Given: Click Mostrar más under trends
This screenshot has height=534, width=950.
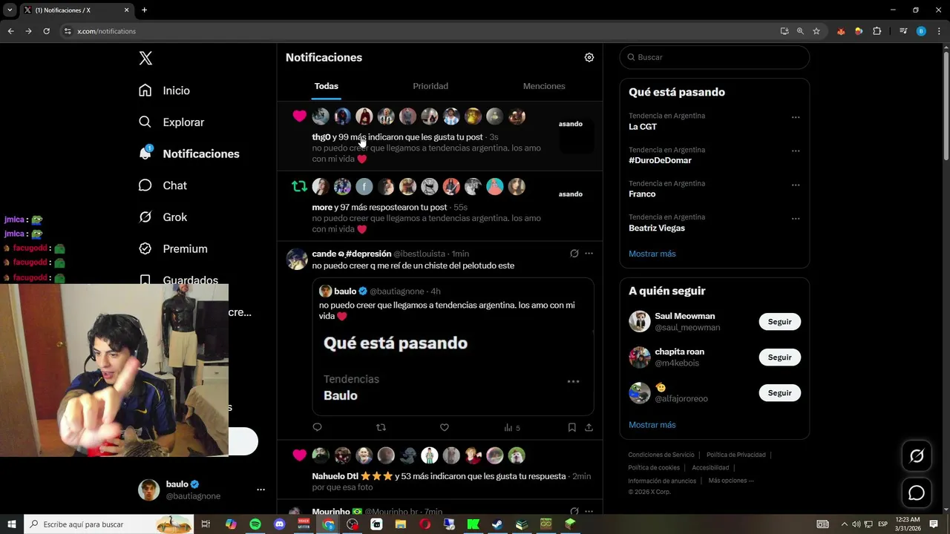Looking at the screenshot, I should pos(652,254).
